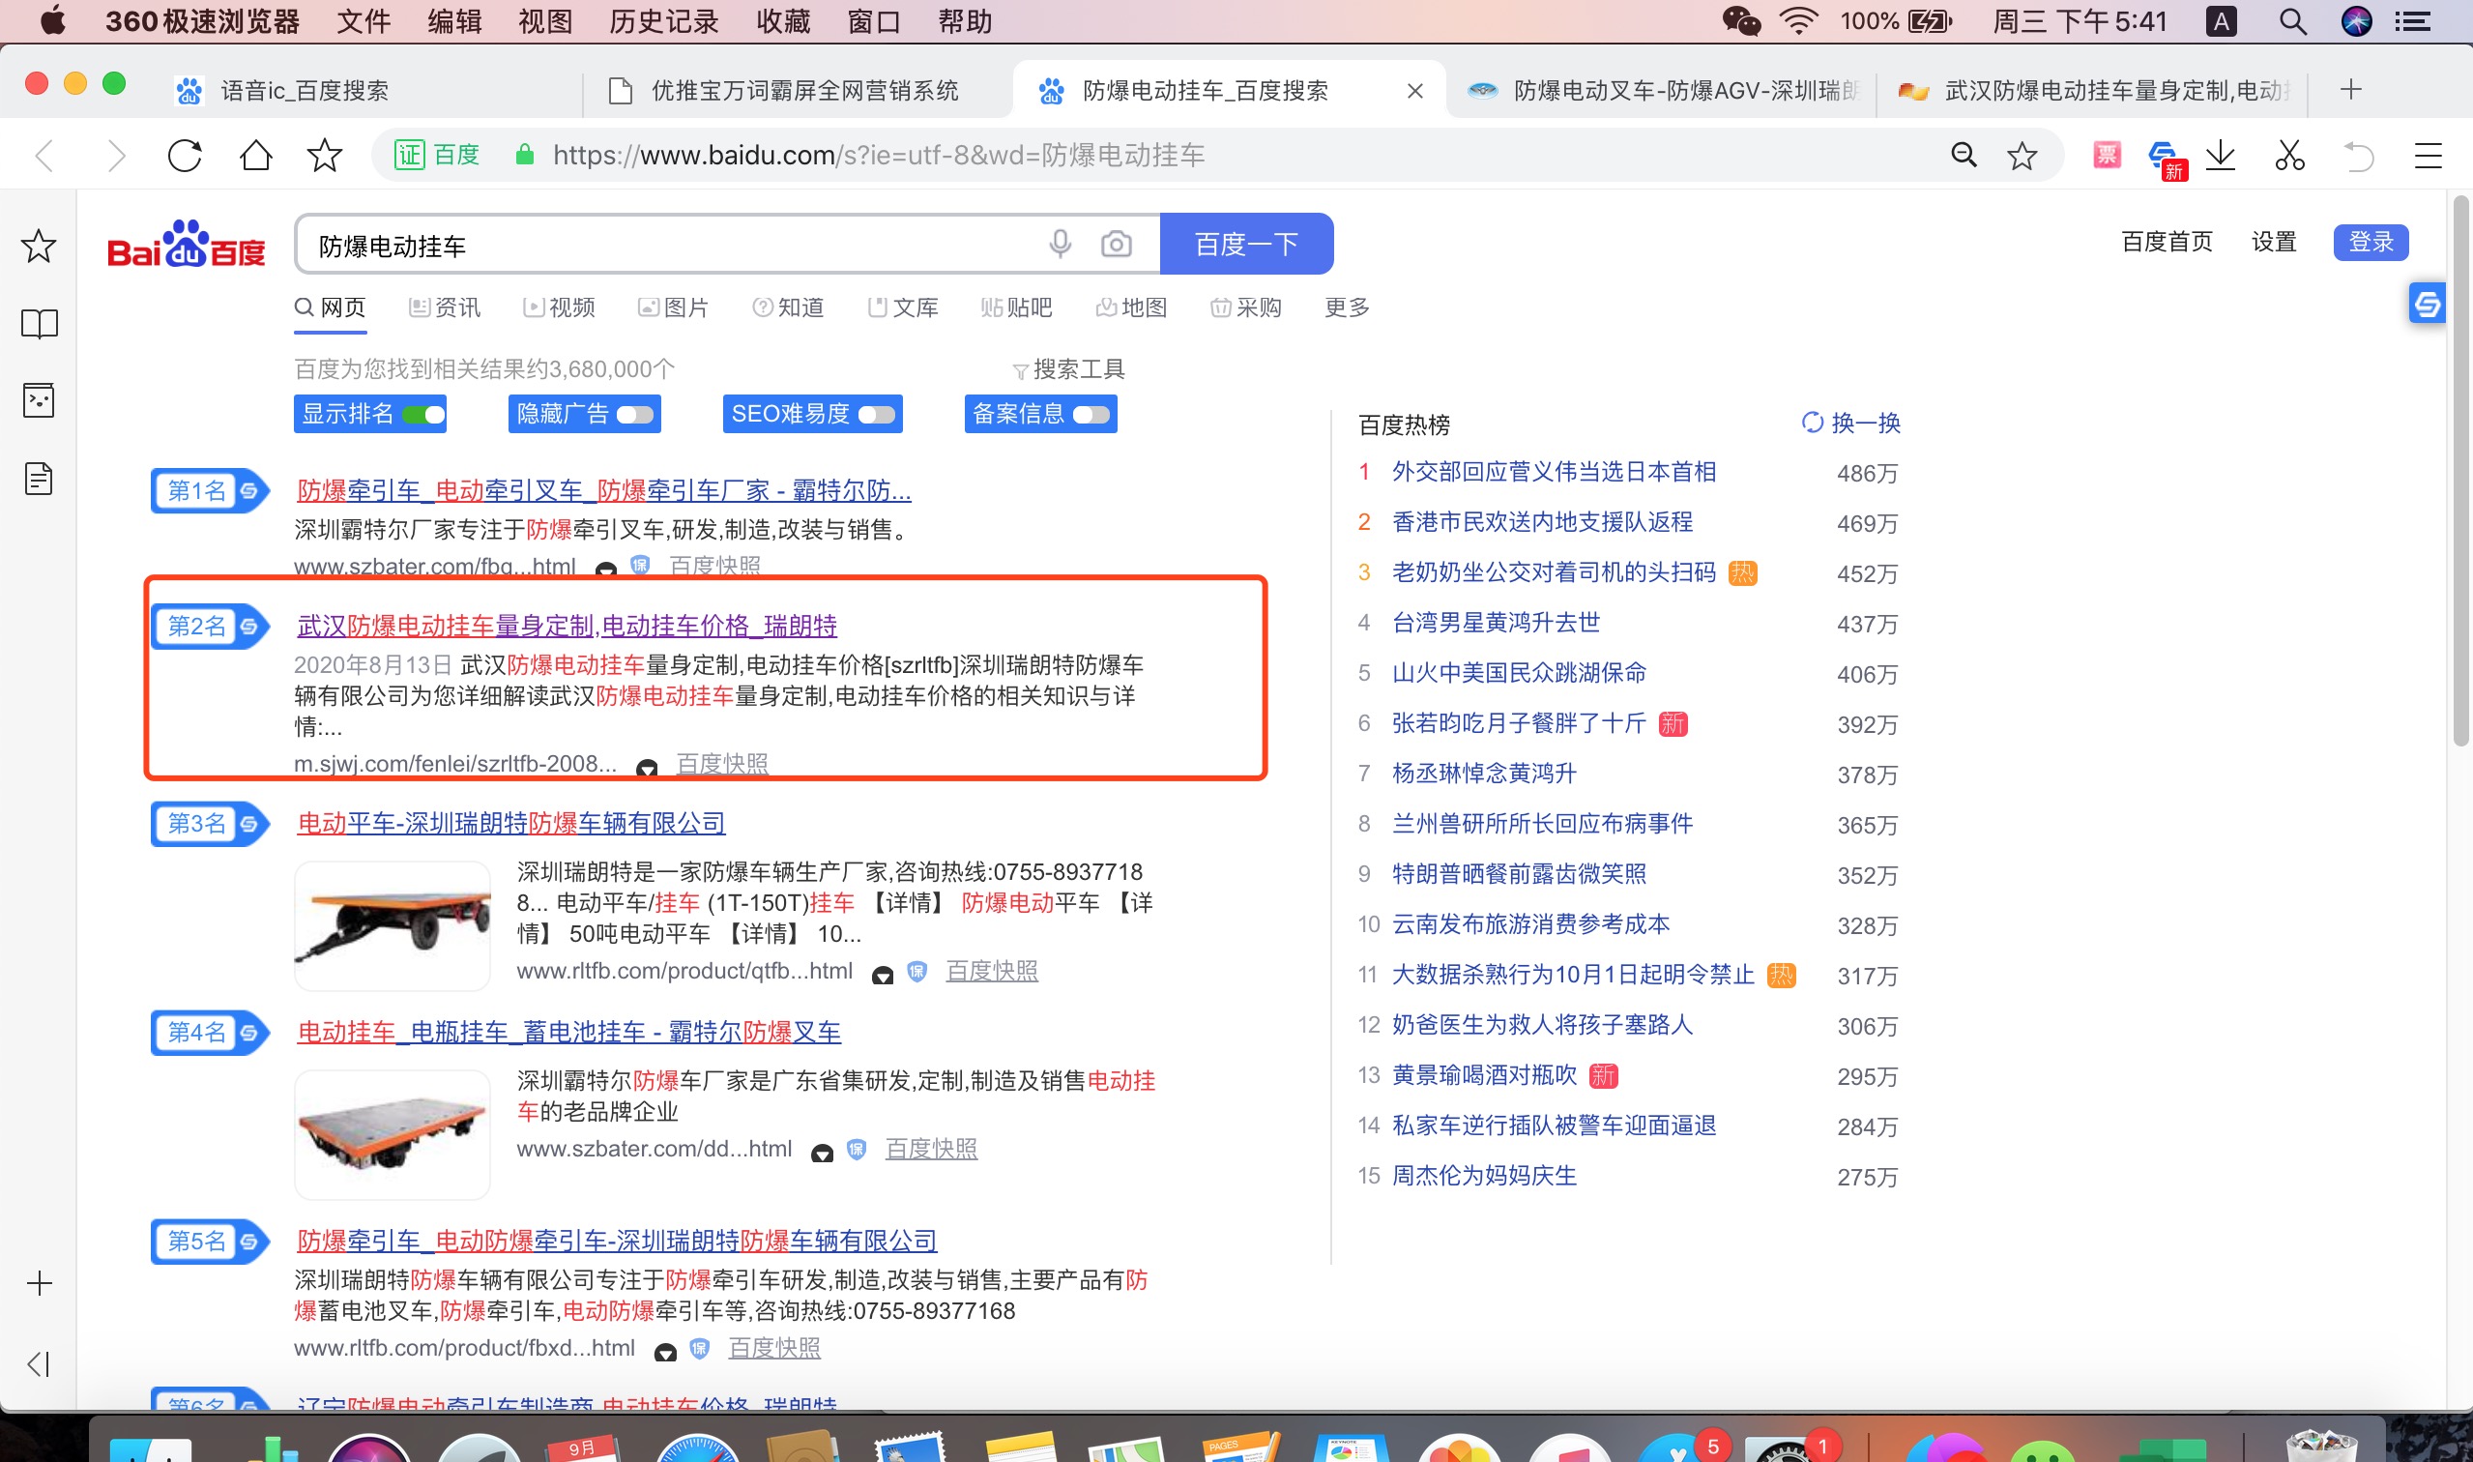Viewport: 2473px width, 1462px height.
Task: Open the Apple menu
Action: pyautogui.click(x=52, y=20)
